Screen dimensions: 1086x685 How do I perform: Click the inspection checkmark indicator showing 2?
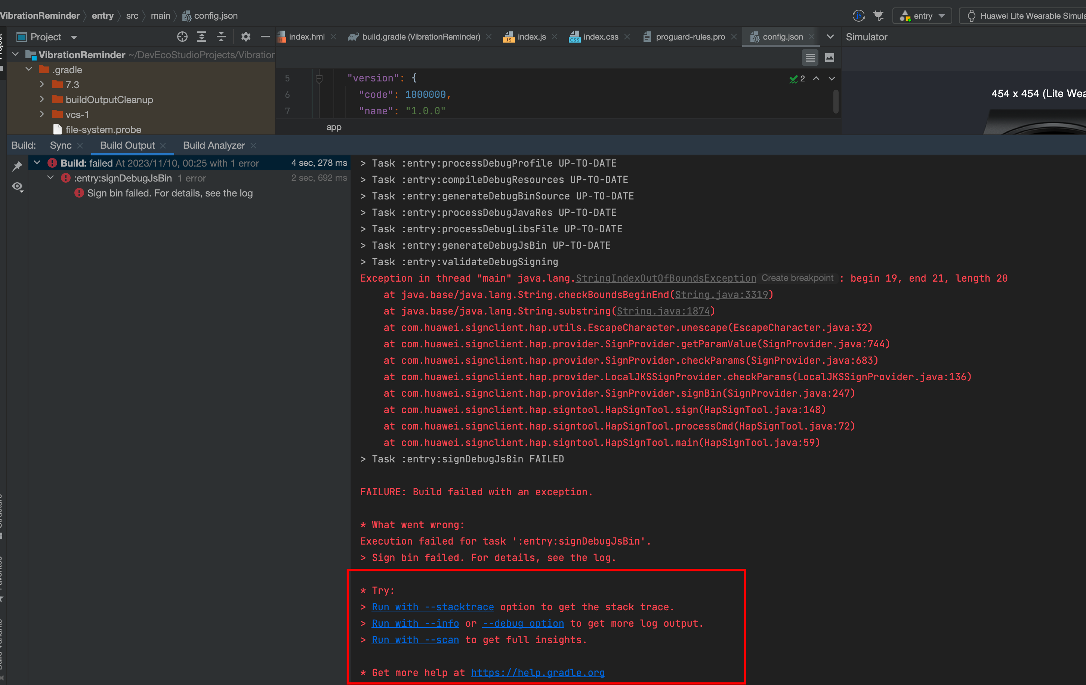[x=797, y=79]
